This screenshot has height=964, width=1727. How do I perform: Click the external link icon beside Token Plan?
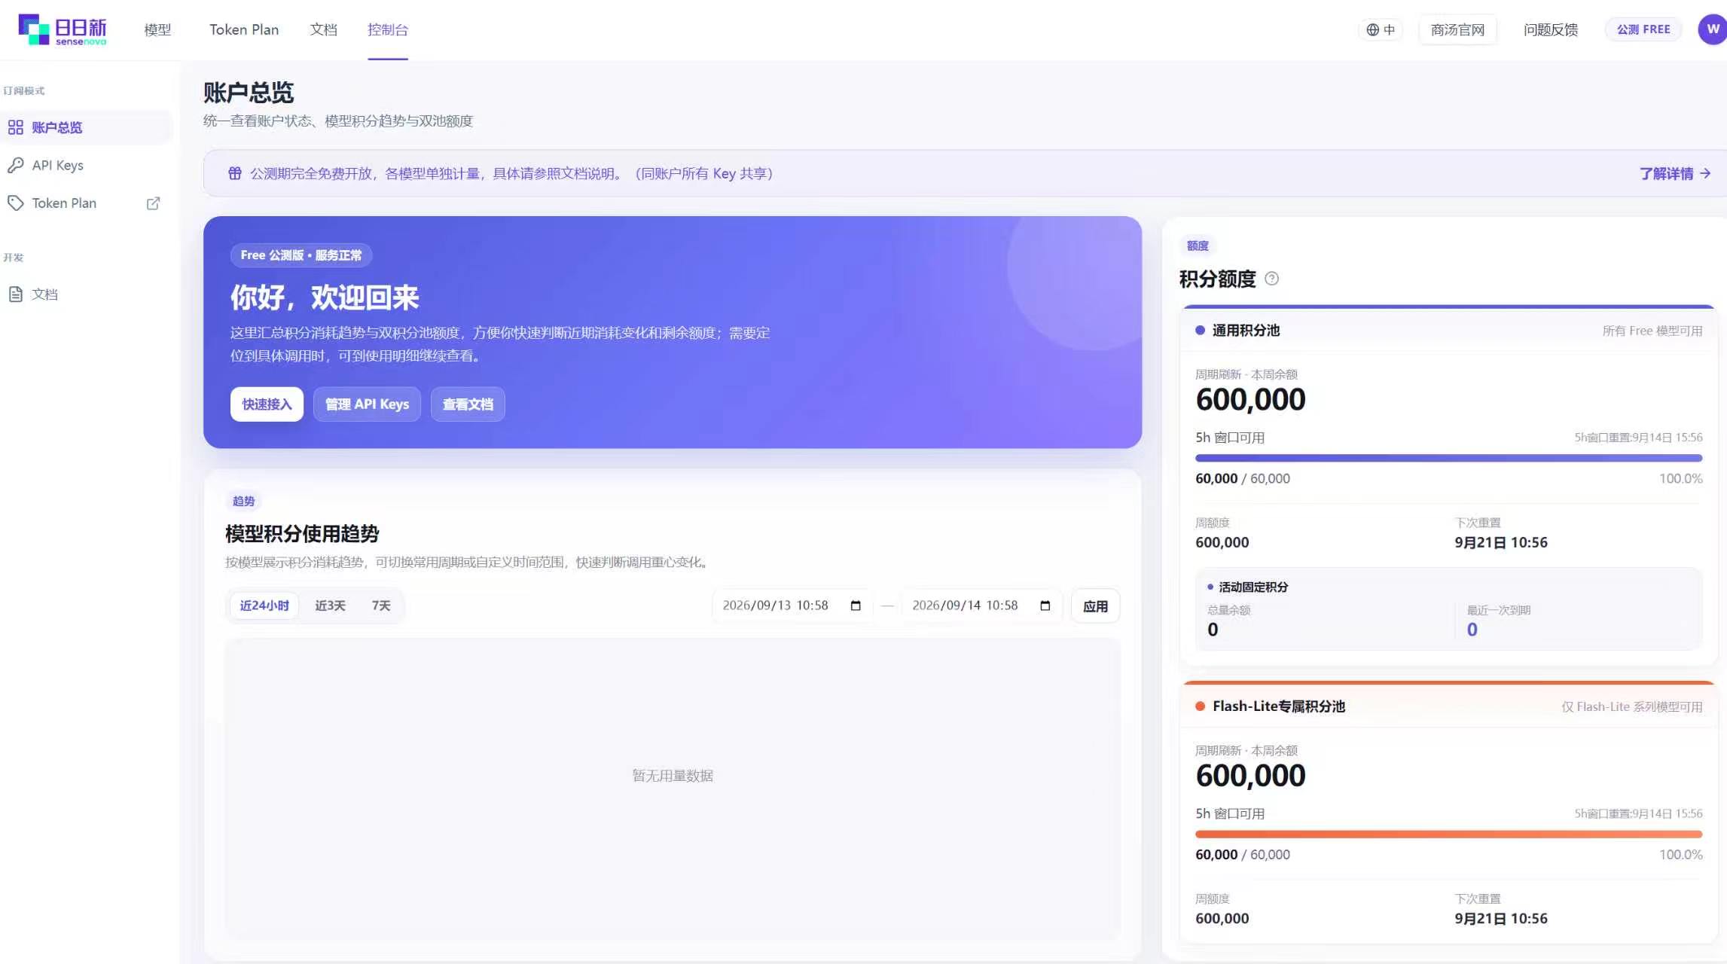[x=153, y=203]
